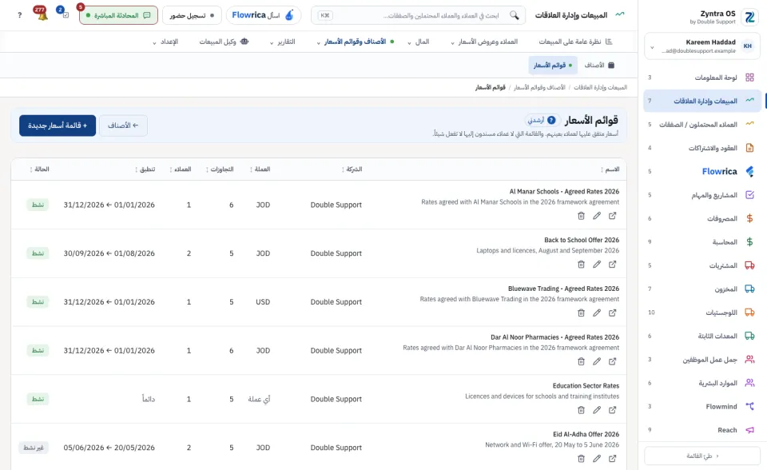Sort table by العملة column
This screenshot has height=470, width=767.
pyautogui.click(x=260, y=169)
